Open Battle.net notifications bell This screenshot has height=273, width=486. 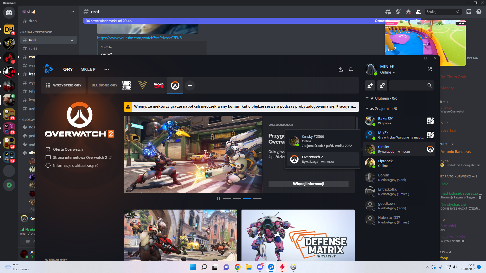[x=351, y=69]
